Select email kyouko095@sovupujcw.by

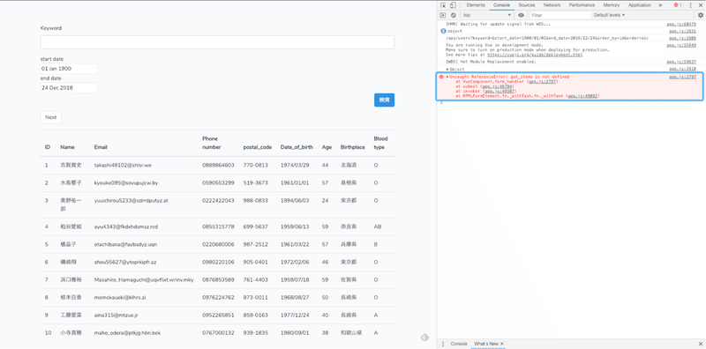[126, 183]
